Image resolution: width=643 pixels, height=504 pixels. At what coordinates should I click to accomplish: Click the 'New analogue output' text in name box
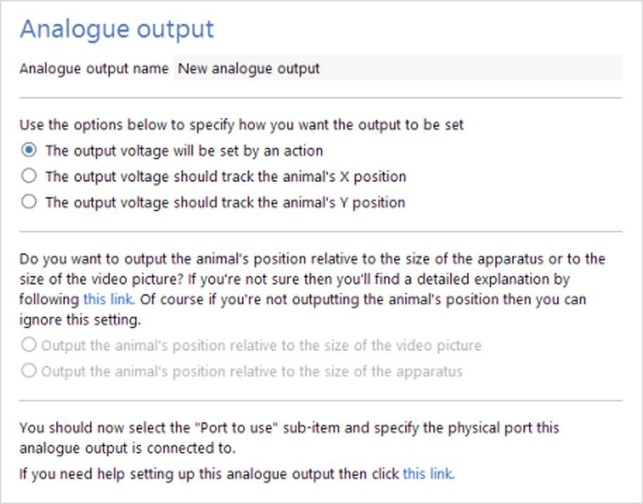click(249, 68)
